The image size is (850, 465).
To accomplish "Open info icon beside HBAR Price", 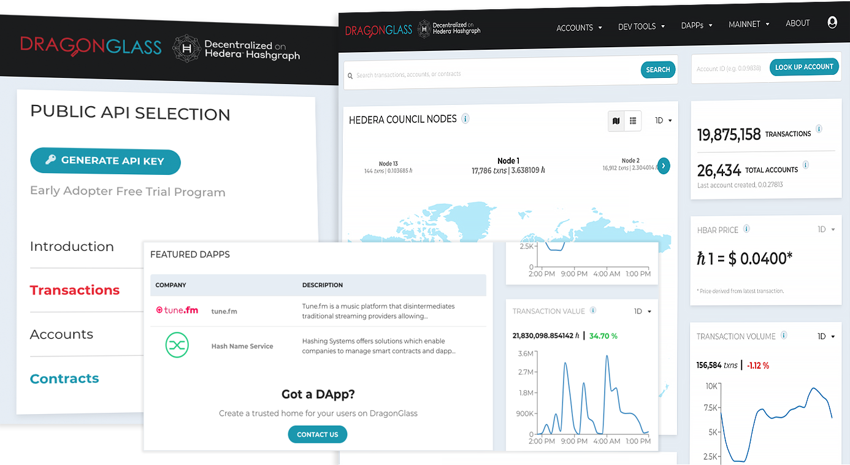I will pyautogui.click(x=746, y=229).
